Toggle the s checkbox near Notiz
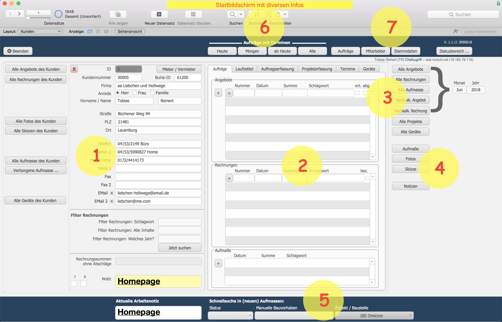Screen dimensions: 502x322 pyautogui.click(x=84, y=284)
